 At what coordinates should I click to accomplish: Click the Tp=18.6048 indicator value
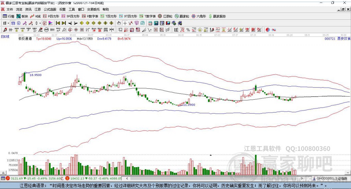click(x=44, y=39)
